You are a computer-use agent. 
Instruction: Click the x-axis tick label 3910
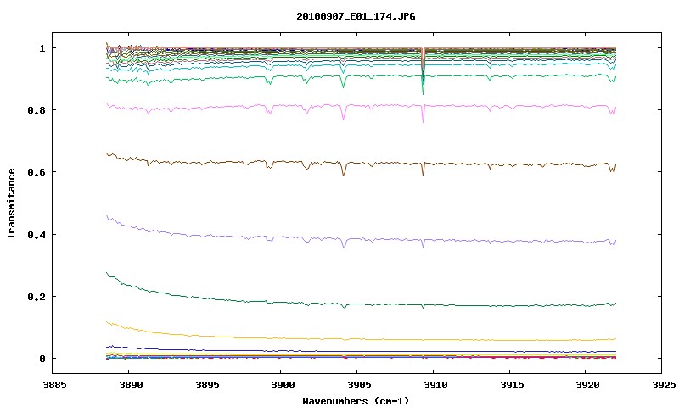pos(435,385)
